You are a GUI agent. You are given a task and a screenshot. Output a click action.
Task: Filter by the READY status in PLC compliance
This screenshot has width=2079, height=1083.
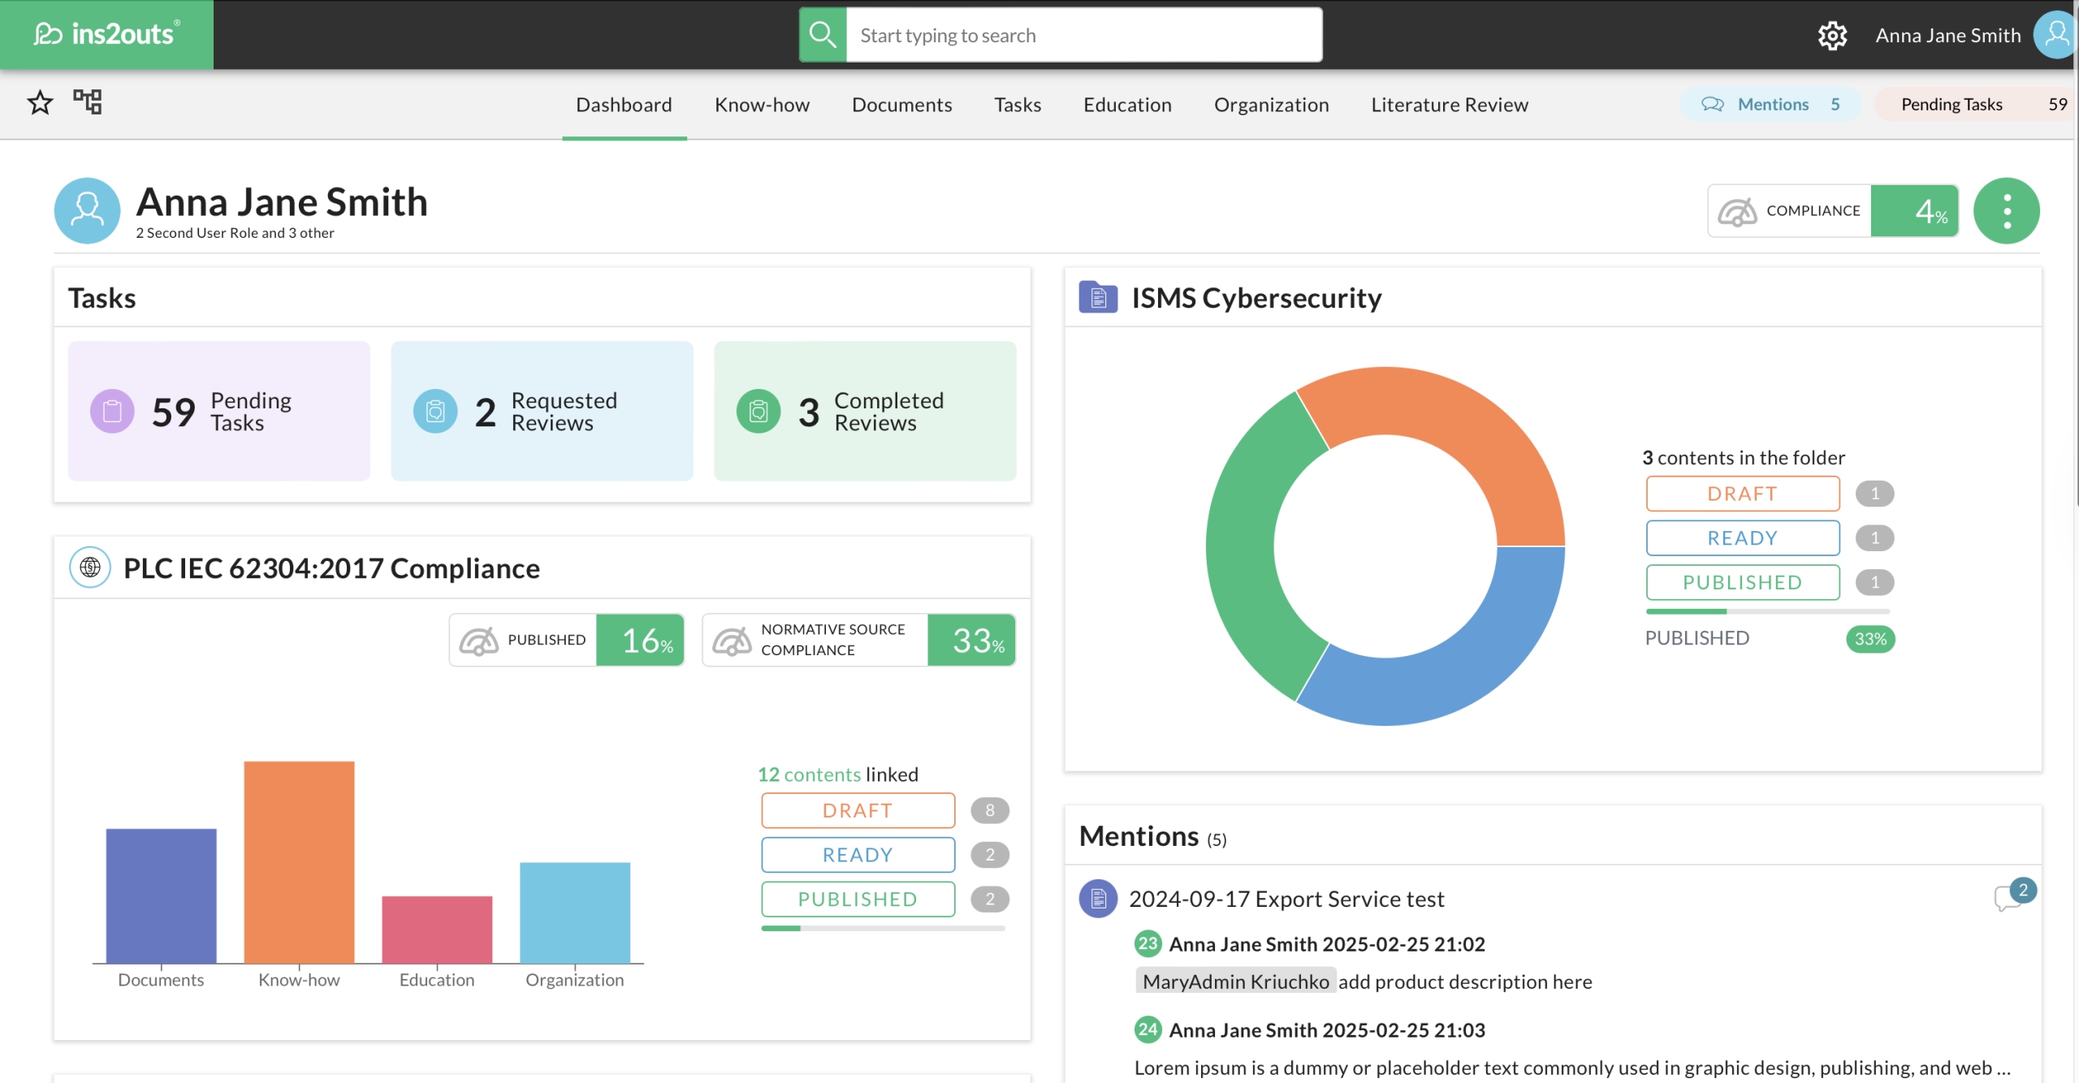click(858, 855)
